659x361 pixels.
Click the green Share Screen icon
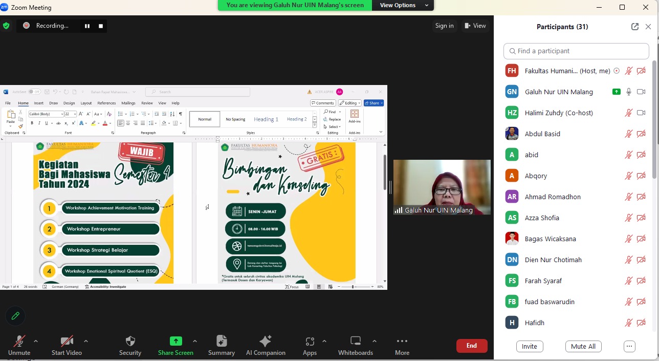175,341
